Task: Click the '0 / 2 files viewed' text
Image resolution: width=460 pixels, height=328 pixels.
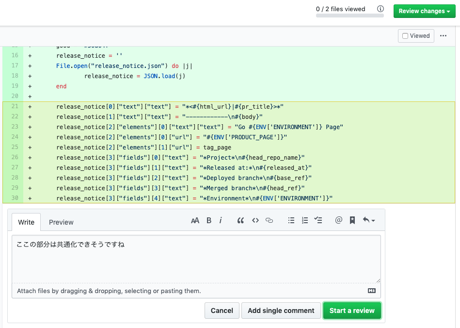Action: (x=341, y=9)
